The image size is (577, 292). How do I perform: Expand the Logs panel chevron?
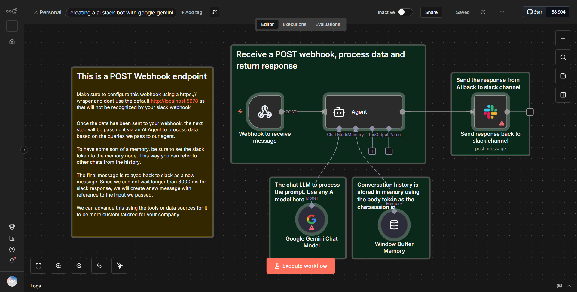tap(569, 286)
